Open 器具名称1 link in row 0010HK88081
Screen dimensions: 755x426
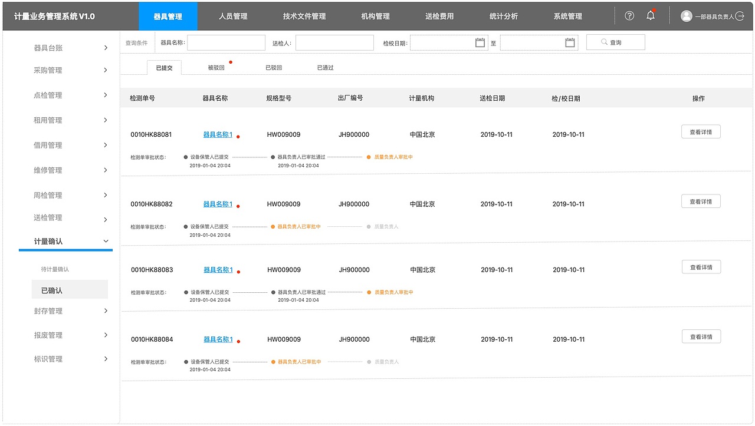tap(218, 135)
